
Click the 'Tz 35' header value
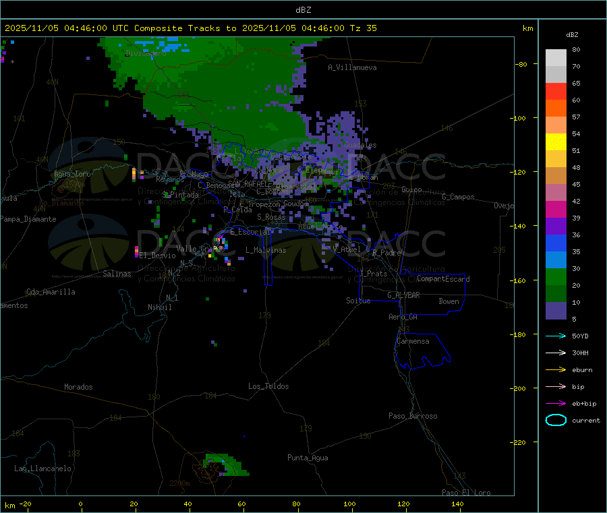(363, 28)
